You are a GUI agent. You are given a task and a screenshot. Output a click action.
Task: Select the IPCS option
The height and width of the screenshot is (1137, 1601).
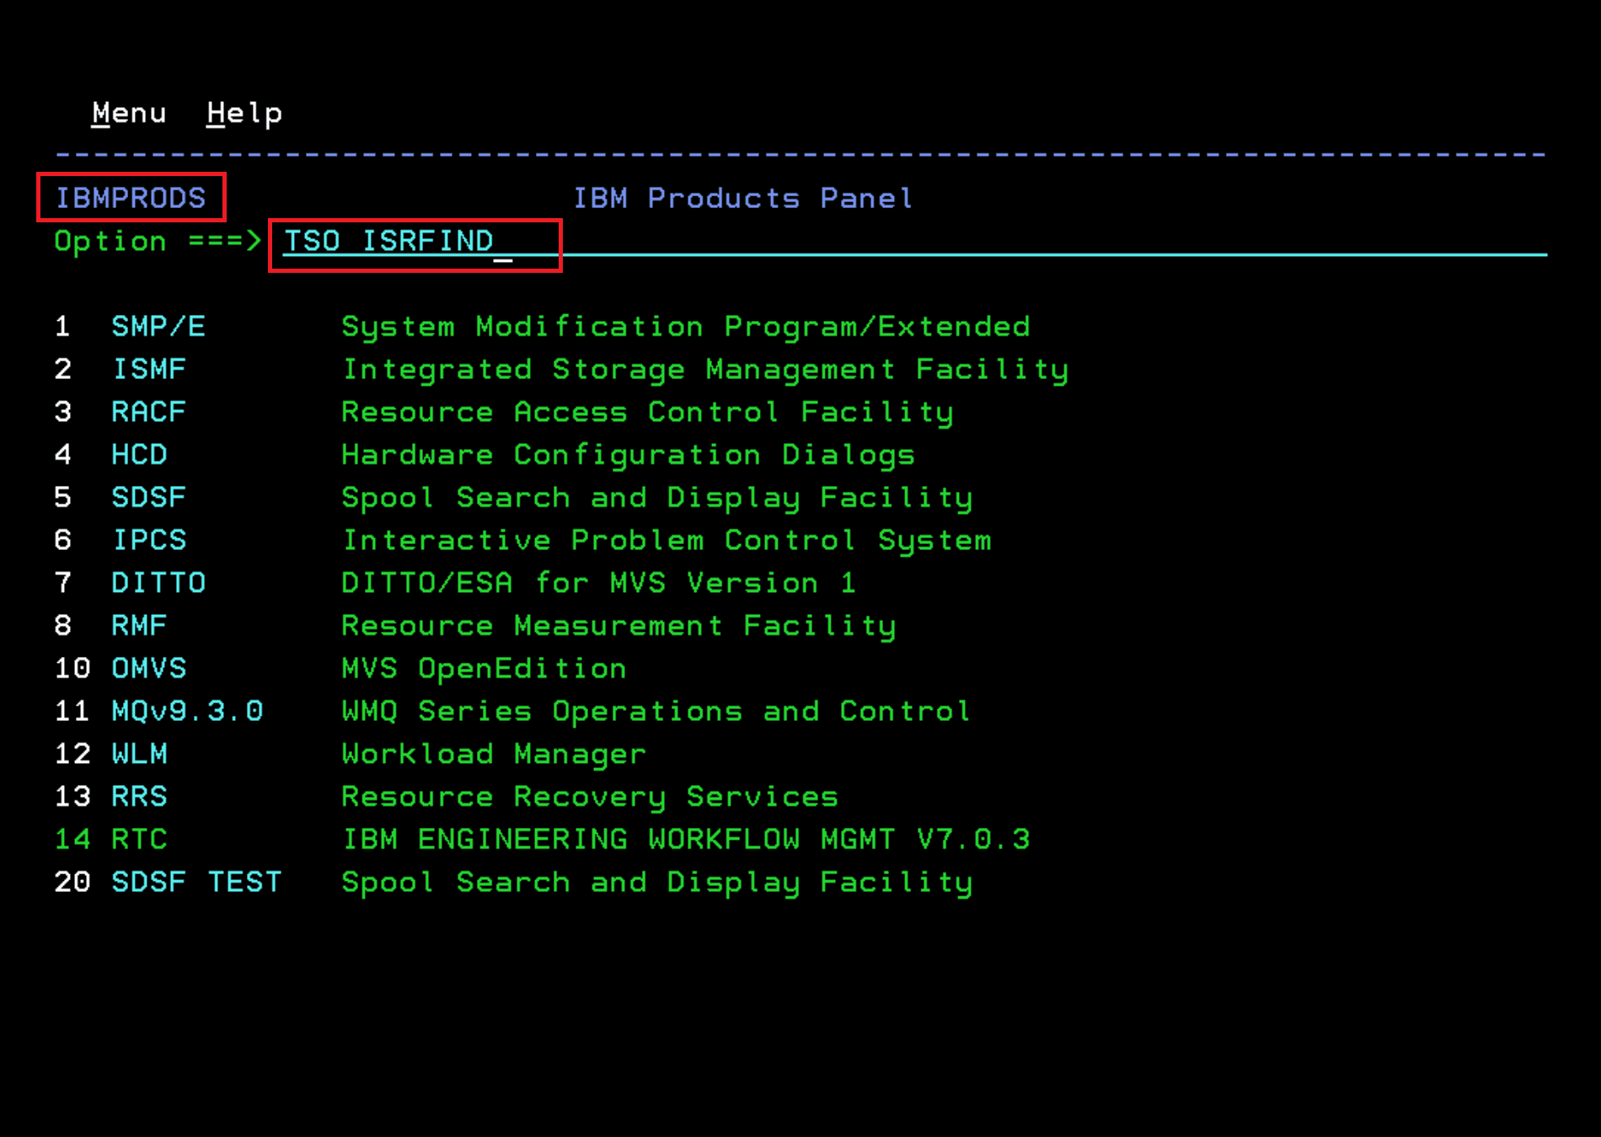tap(149, 540)
